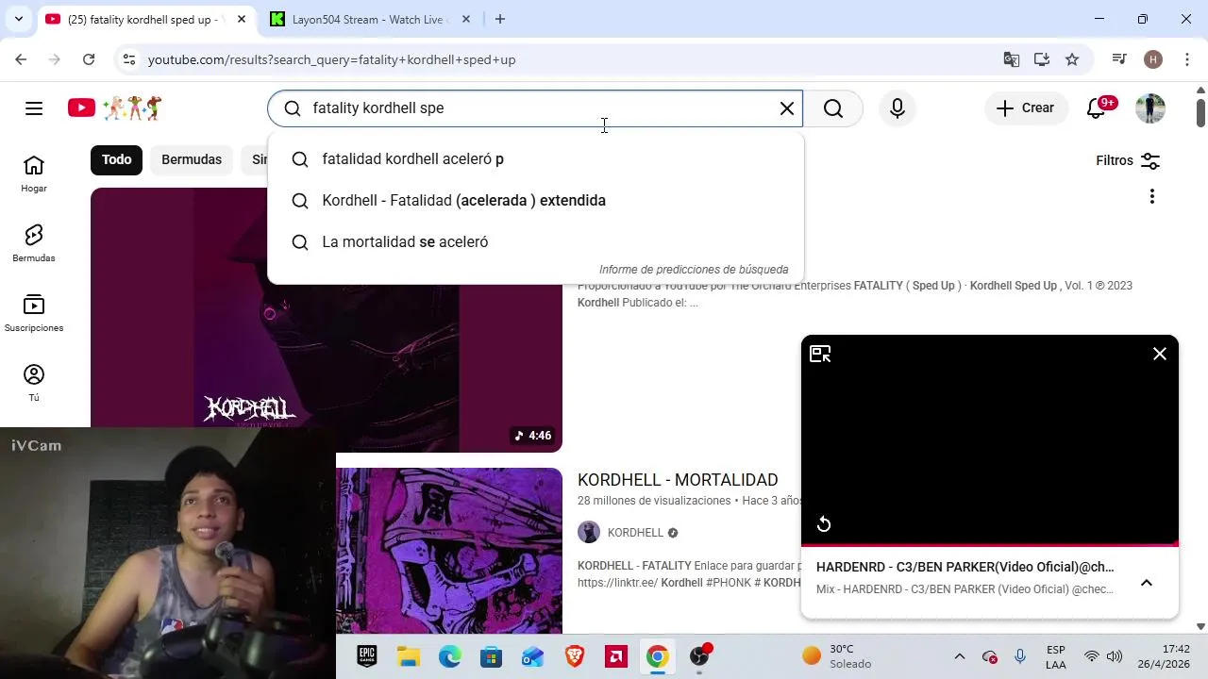Image resolution: width=1208 pixels, height=679 pixels.
Task: Replay the video in the miniplayer
Action: coord(824,524)
